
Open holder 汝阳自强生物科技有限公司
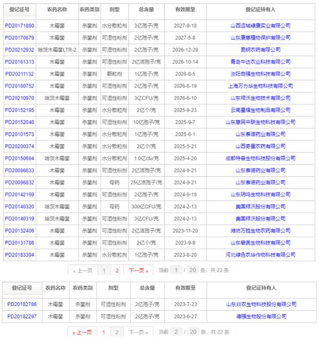[x=260, y=74]
